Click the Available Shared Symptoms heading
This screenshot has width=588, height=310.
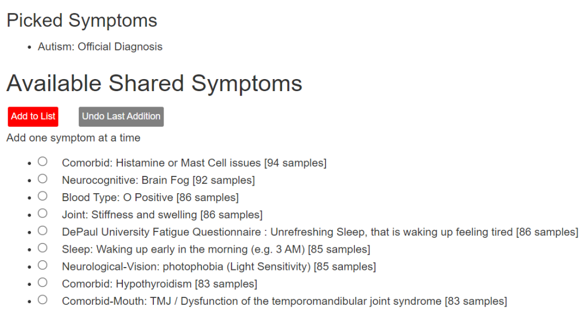click(154, 83)
